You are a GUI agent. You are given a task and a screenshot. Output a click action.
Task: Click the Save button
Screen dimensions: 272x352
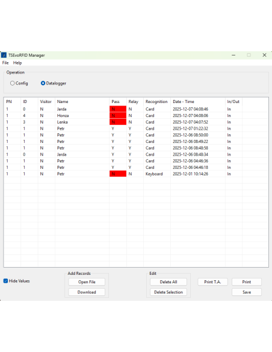pos(247,292)
